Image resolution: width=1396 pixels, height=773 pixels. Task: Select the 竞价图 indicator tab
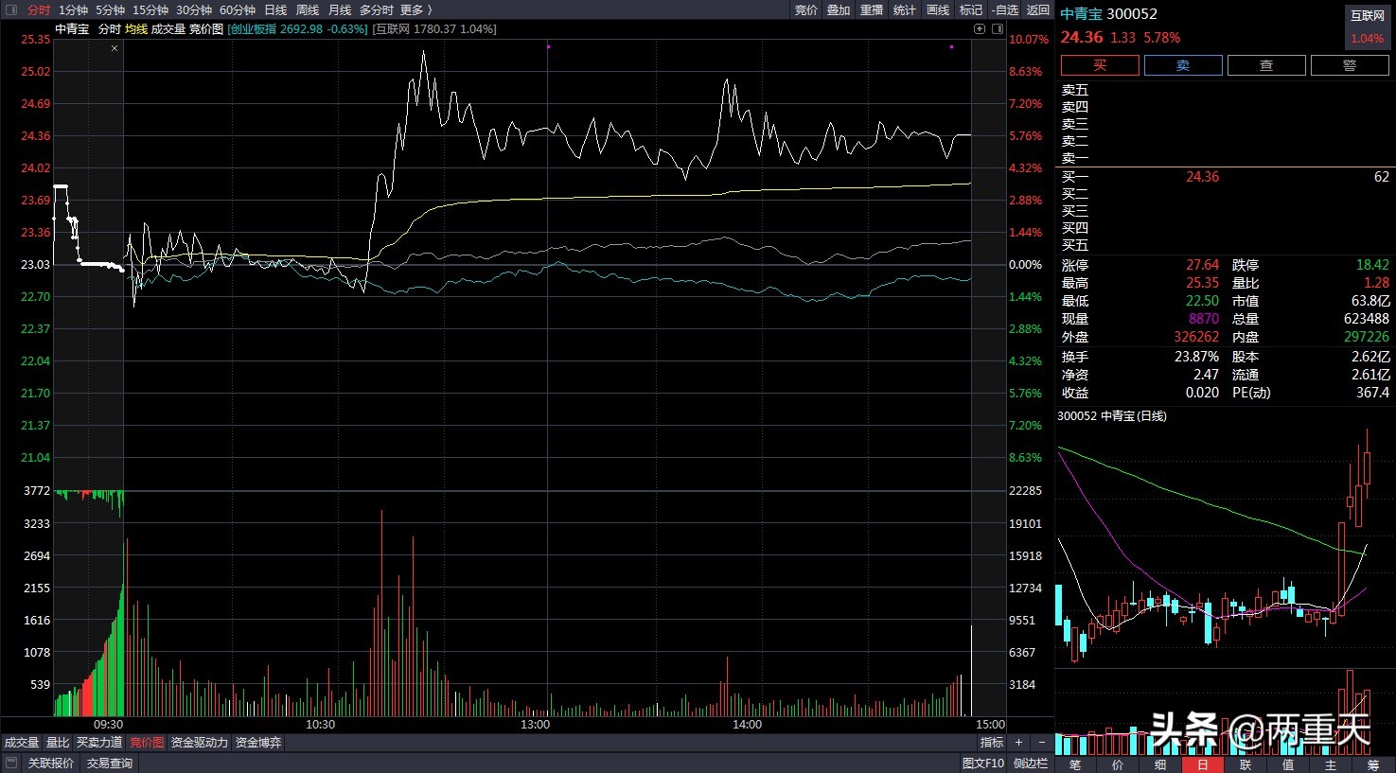pos(147,743)
